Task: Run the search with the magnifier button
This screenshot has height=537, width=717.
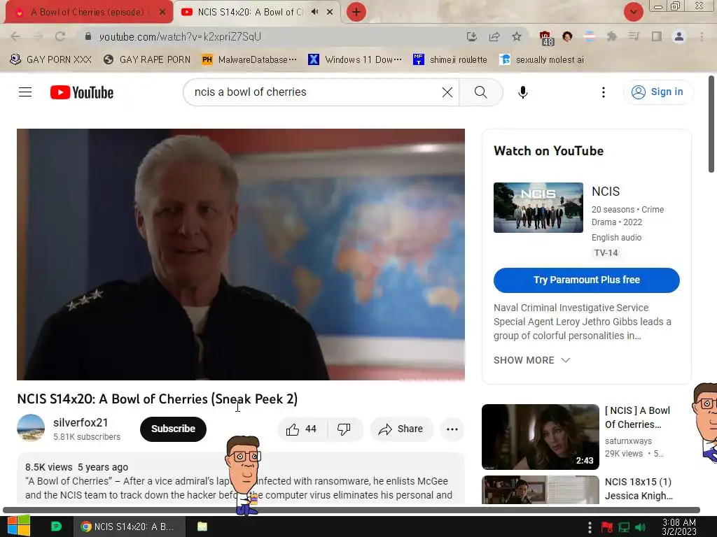Action: point(480,92)
